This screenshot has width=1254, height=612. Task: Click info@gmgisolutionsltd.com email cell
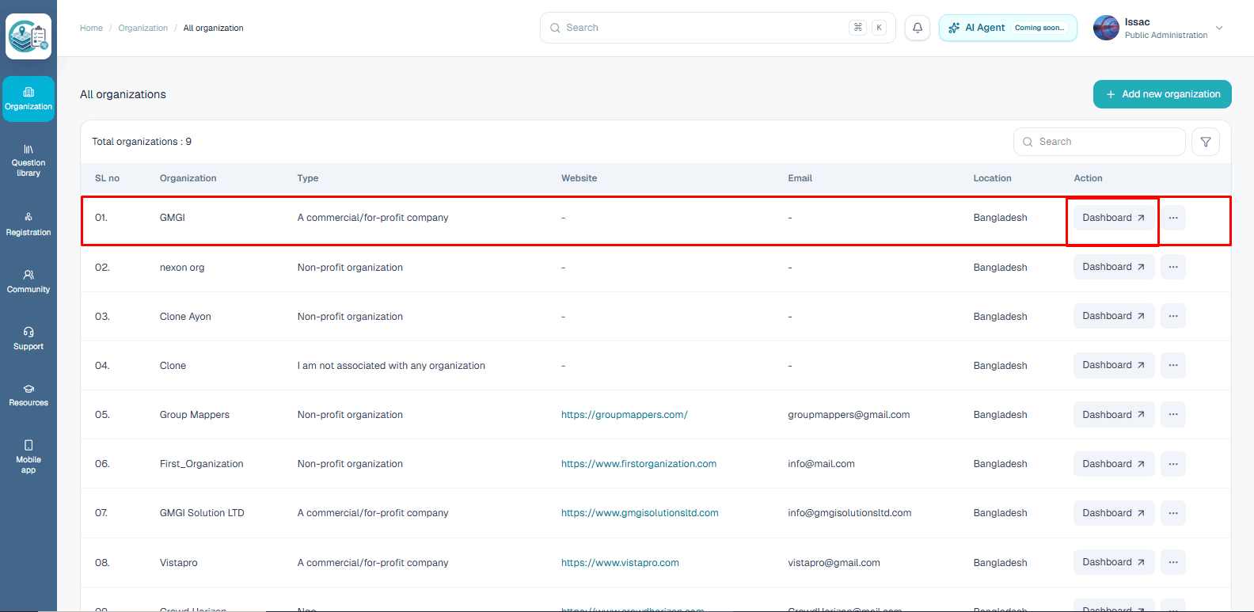[x=849, y=513]
